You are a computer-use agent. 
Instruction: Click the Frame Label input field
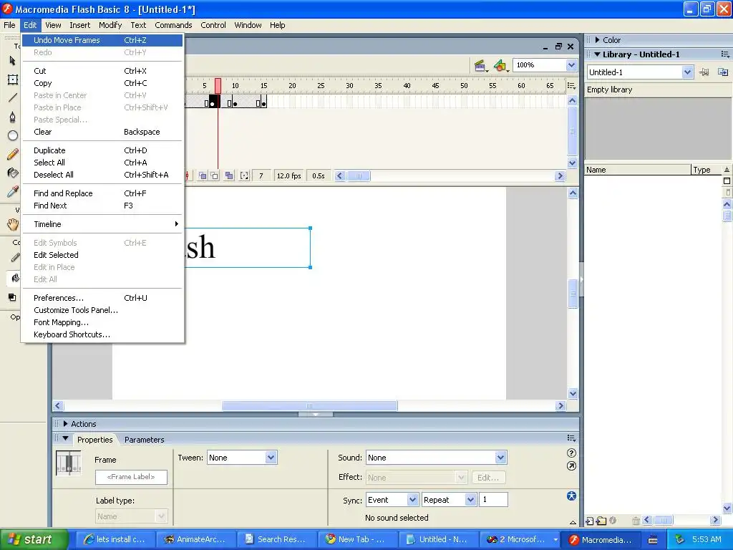pos(131,477)
